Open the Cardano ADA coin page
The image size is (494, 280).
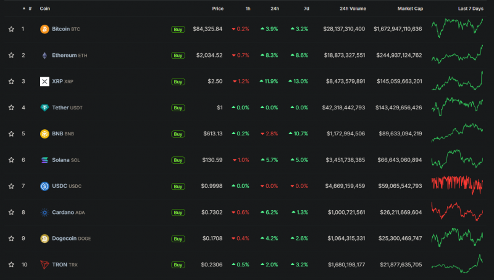69,212
